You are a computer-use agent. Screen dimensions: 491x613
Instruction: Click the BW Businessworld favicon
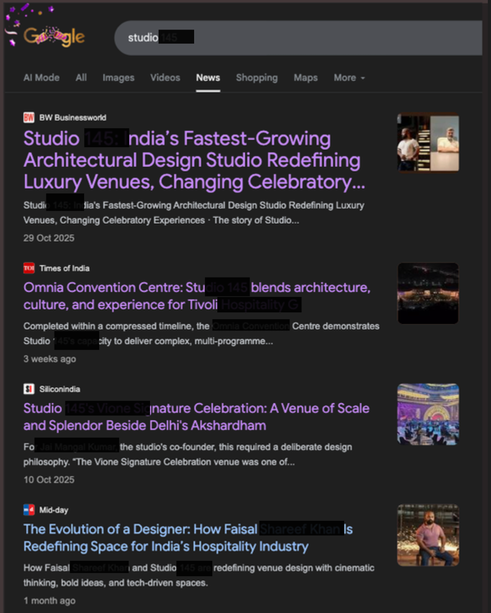coord(29,118)
